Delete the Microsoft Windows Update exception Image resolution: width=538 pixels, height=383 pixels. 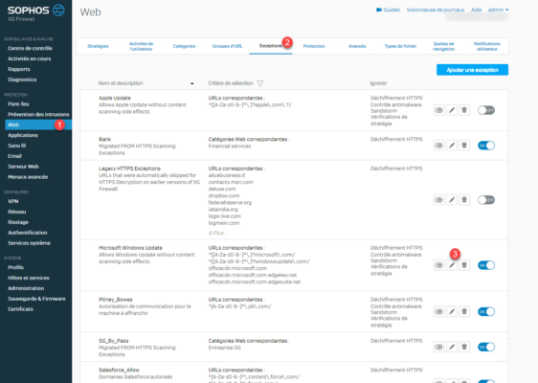click(x=464, y=265)
